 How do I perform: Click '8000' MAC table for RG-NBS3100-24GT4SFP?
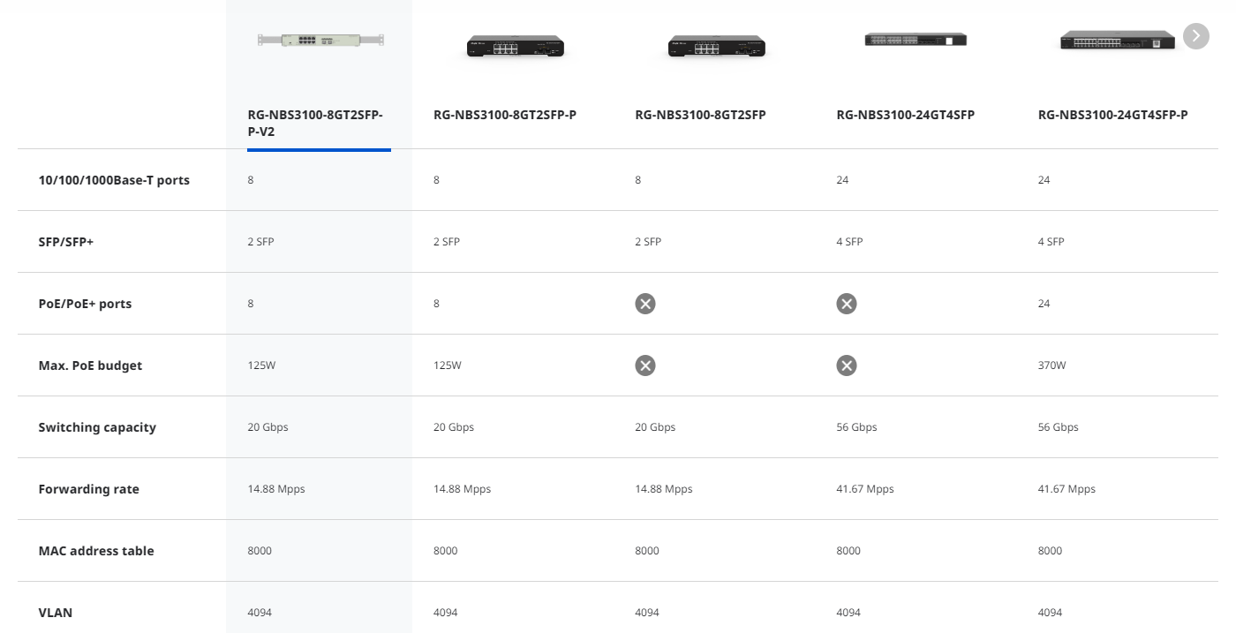848,551
